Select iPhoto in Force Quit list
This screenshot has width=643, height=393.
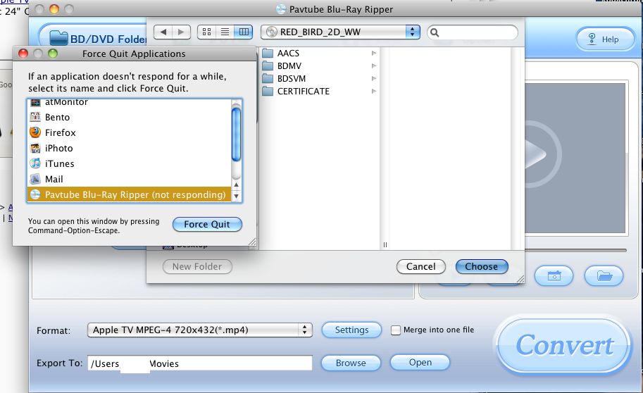[x=129, y=149]
